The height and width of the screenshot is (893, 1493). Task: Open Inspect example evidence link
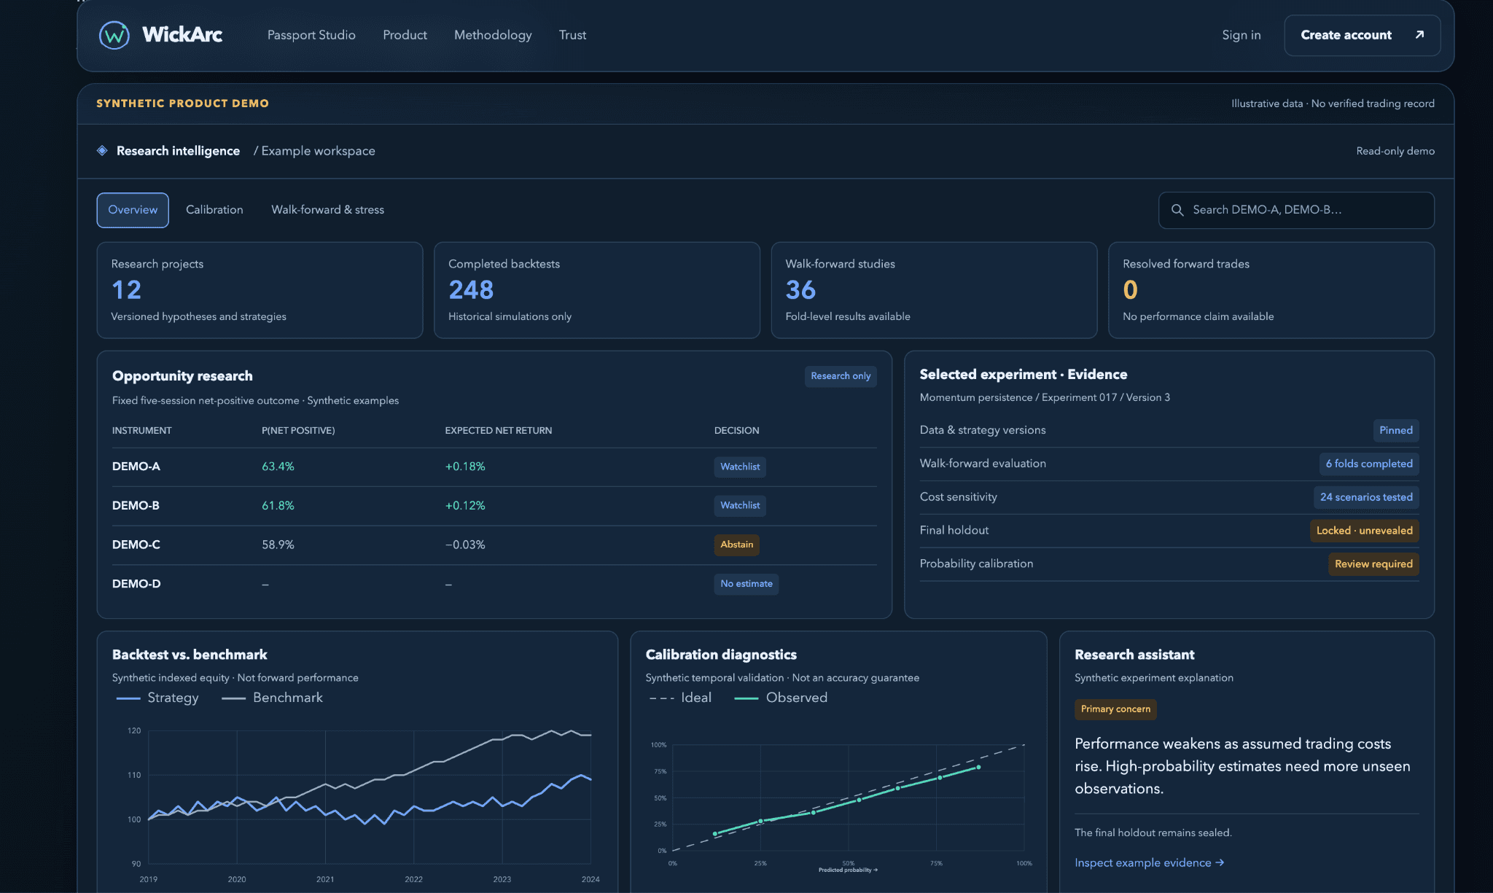point(1149,862)
